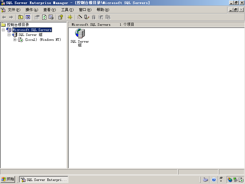245x184 pixels.
Task: Collapse the SQL Server 组 tree node
Action: (9, 35)
